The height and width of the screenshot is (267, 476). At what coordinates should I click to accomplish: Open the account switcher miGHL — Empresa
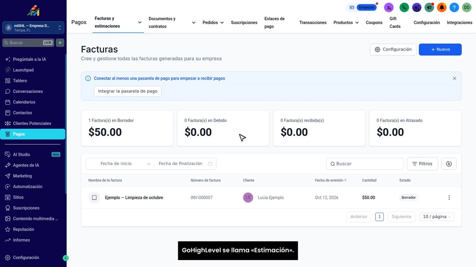33,28
